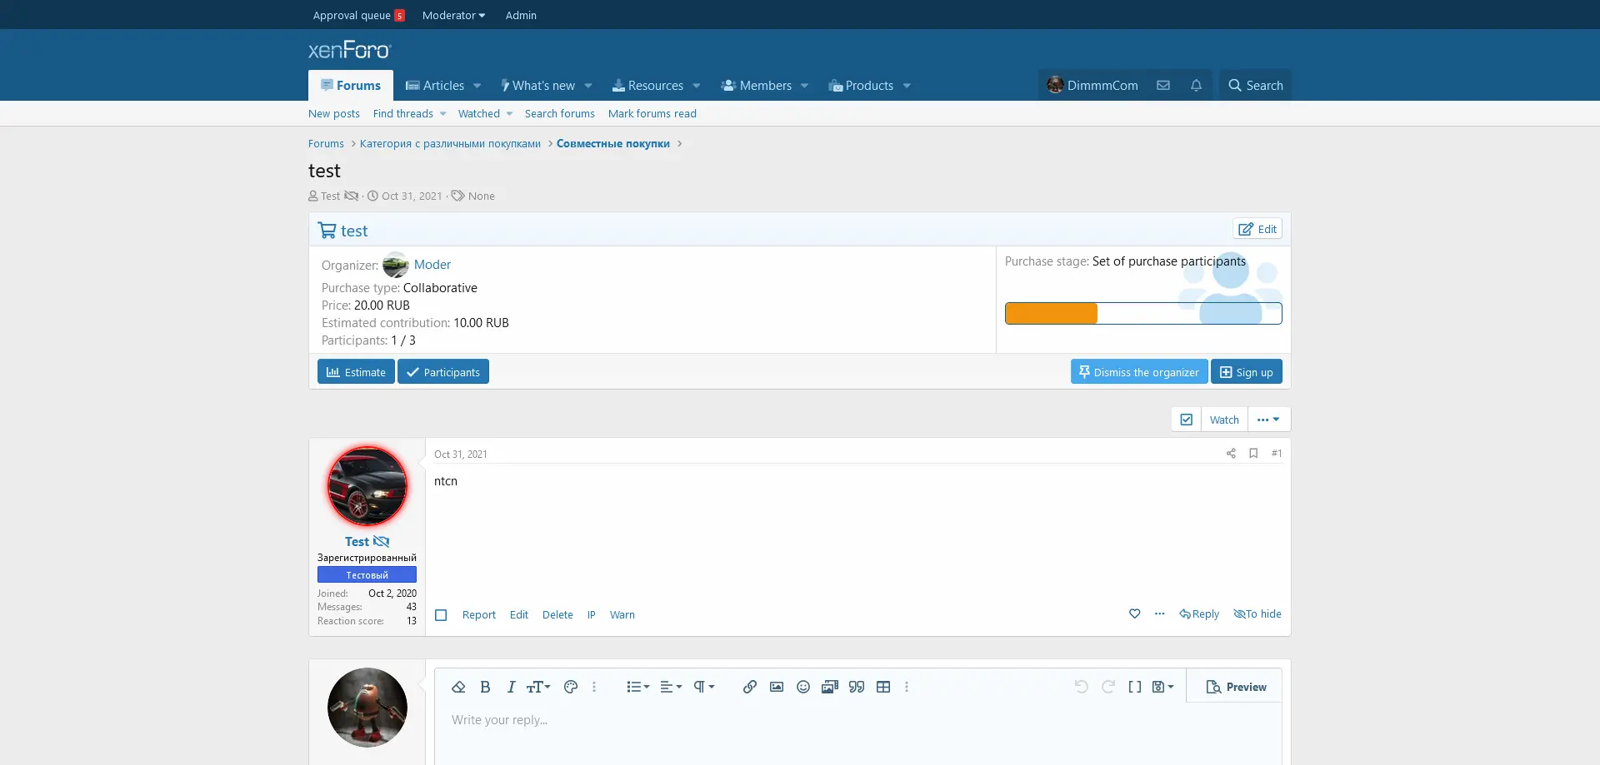Toggle the thread select checkbox near Watch
Screen dimensions: 1600x765
1187,420
